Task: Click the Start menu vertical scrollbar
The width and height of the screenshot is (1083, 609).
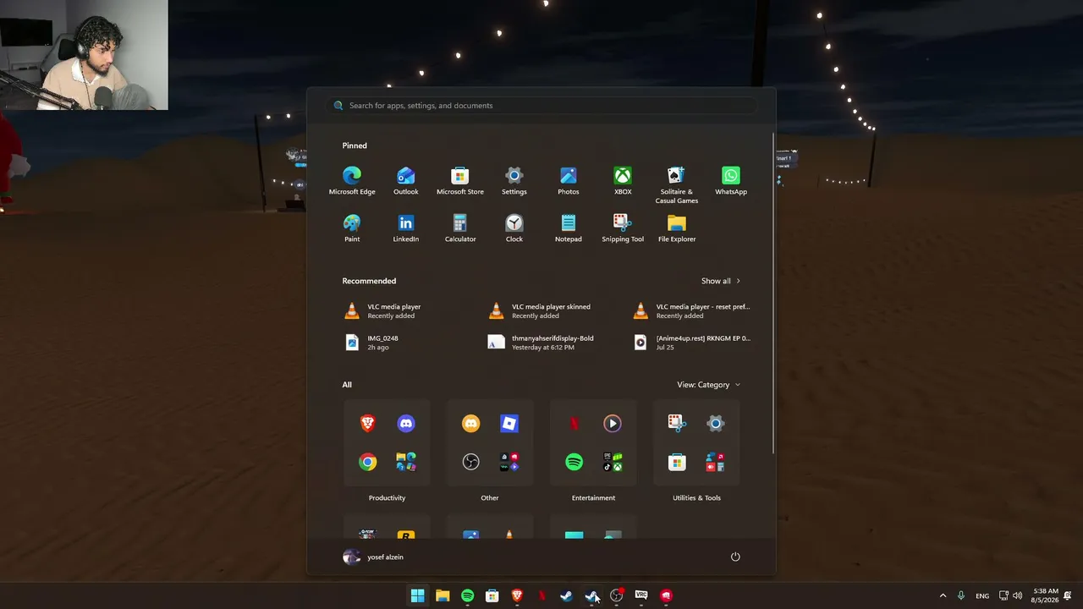Action: tap(772, 293)
